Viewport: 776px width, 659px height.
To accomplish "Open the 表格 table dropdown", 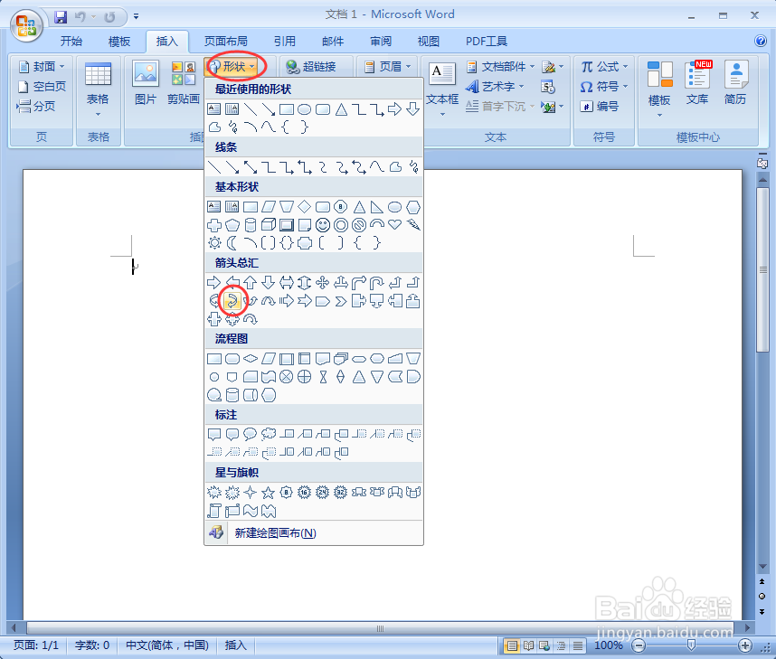I will [98, 89].
